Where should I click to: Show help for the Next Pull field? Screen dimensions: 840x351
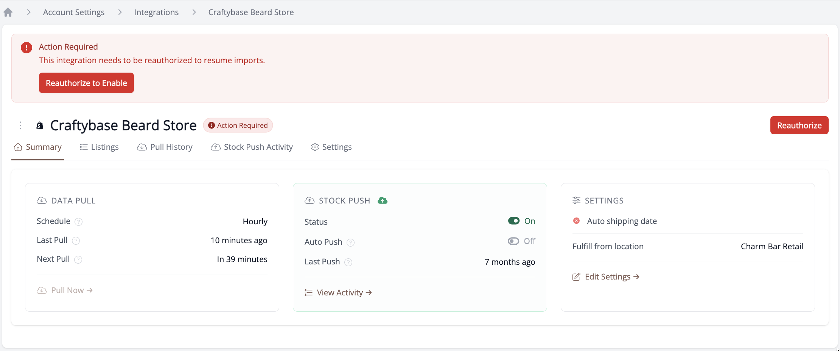(78, 259)
